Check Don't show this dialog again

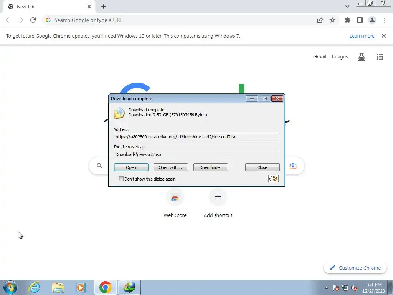tap(121, 179)
